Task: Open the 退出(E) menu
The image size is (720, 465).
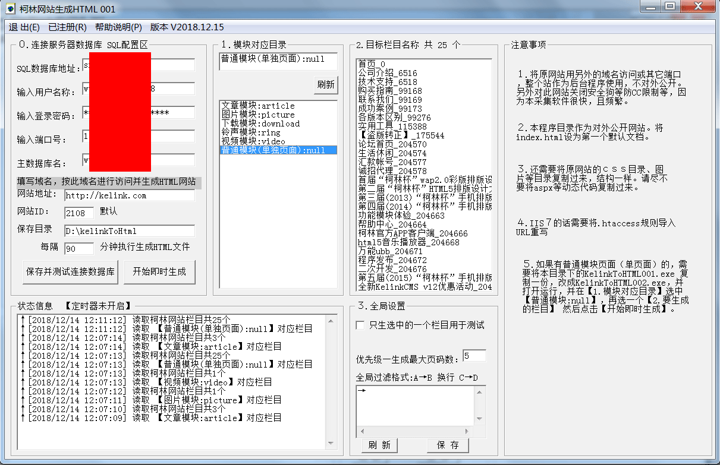Action: coord(24,27)
